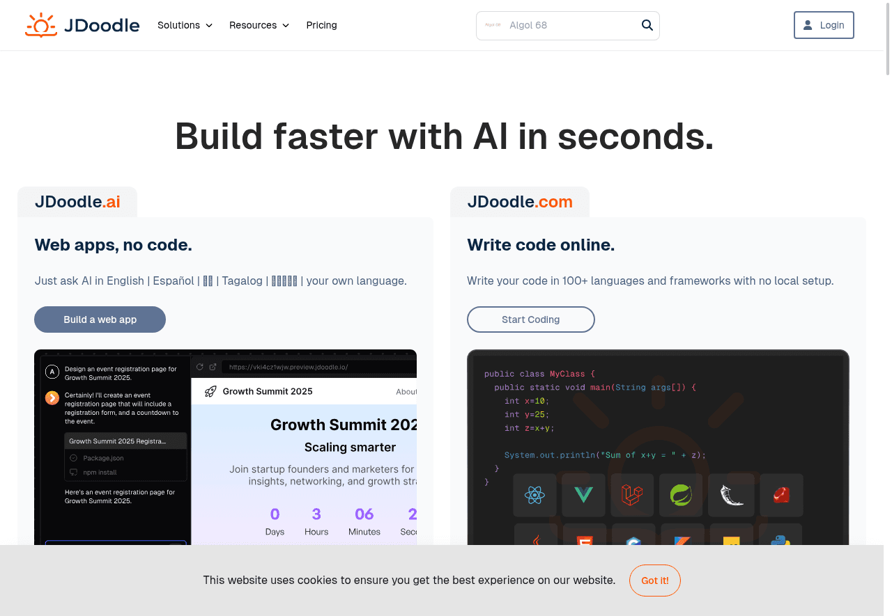
Task: Click the JDoodle sun logo
Action: click(x=41, y=25)
